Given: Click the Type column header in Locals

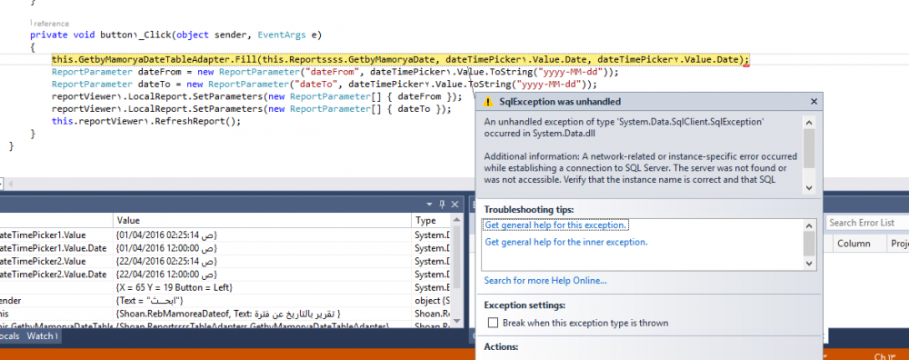Looking at the screenshot, I should click(431, 220).
